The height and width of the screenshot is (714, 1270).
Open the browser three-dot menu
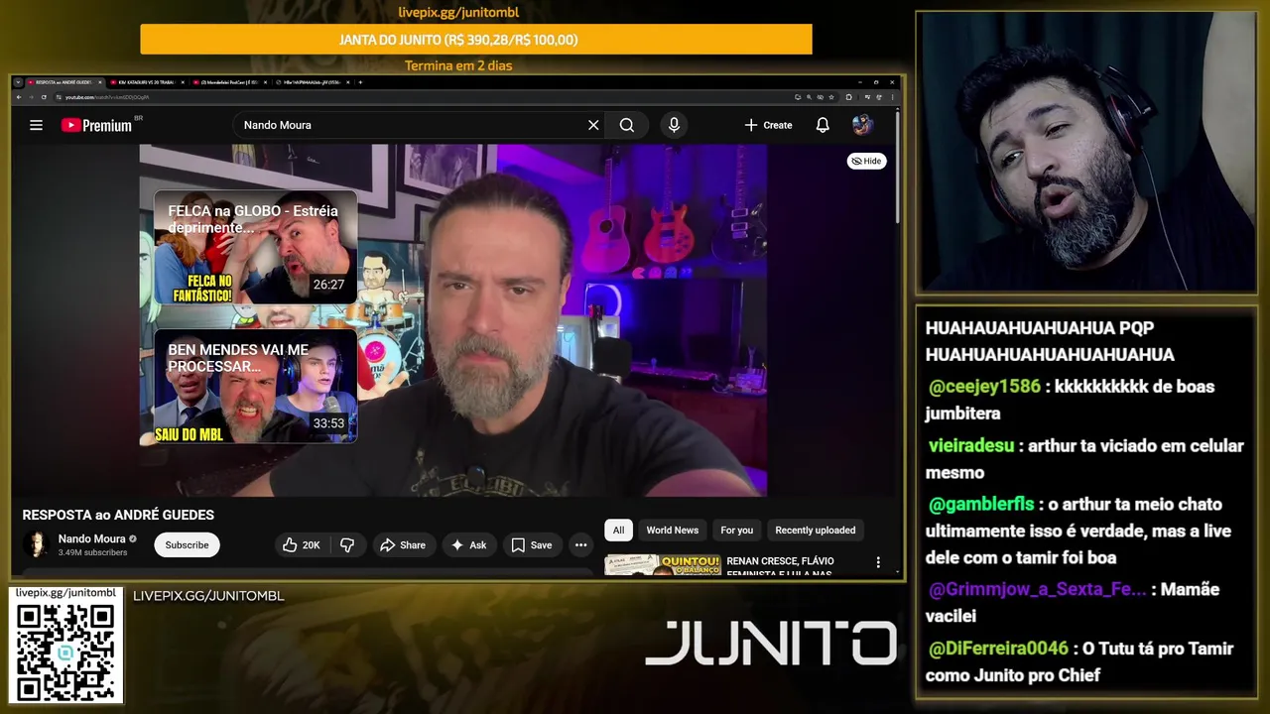(x=892, y=97)
